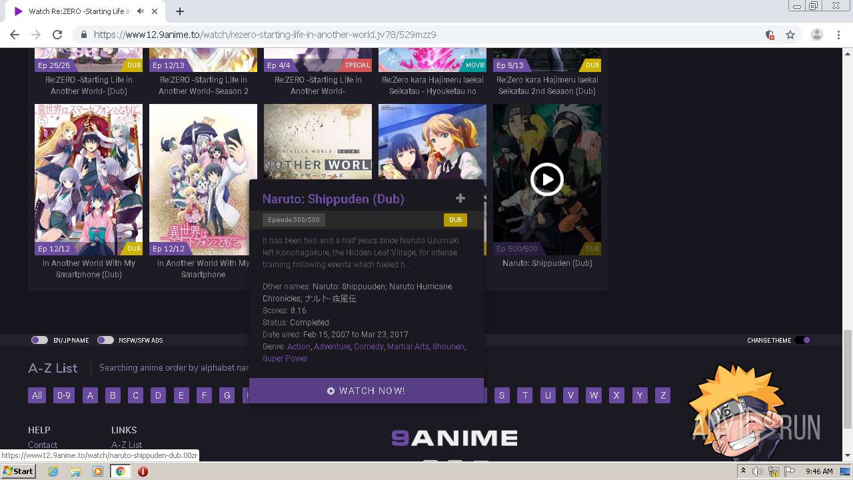
Task: Click the plus icon beside Naruto: Shippuden (Dub)
Action: click(x=460, y=198)
